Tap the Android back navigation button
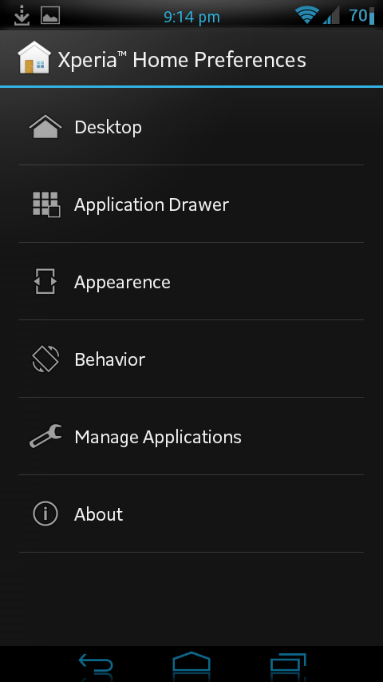 (96, 664)
